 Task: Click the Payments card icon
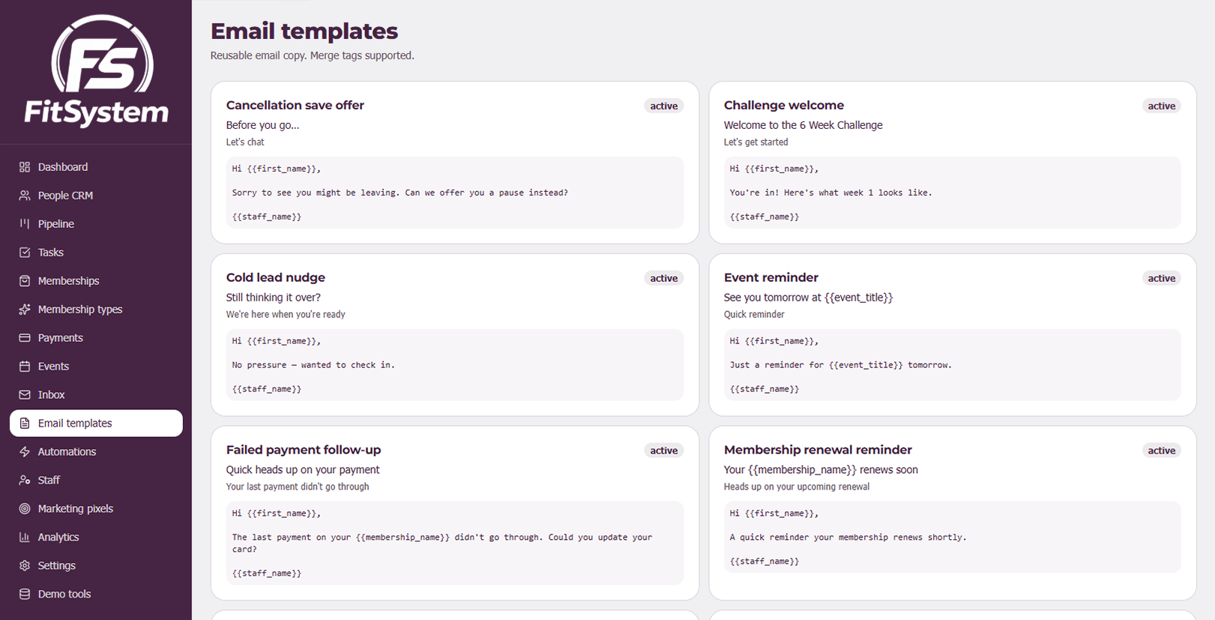click(25, 338)
